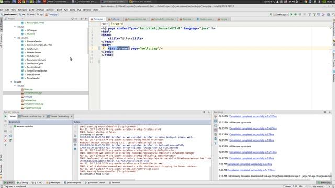Click the Event Log help icon
Image resolution: width=335 pixels, height=188 pixels.
(215, 143)
